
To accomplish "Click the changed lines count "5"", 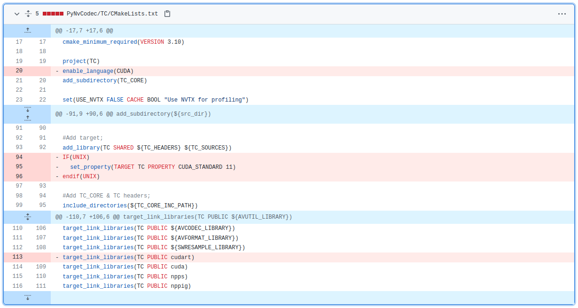I will pyautogui.click(x=37, y=14).
